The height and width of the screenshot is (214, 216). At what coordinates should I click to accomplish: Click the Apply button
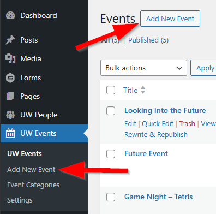[203, 68]
